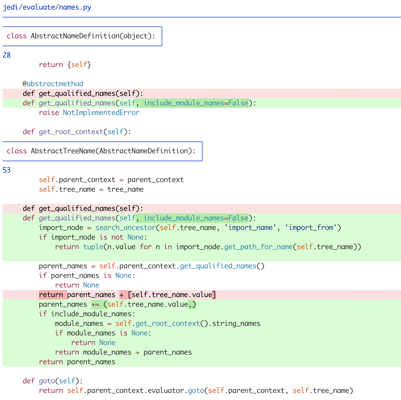Image resolution: width=401 pixels, height=400 pixels.
Task: Click def get_root_context(self) line
Action: (x=77, y=132)
